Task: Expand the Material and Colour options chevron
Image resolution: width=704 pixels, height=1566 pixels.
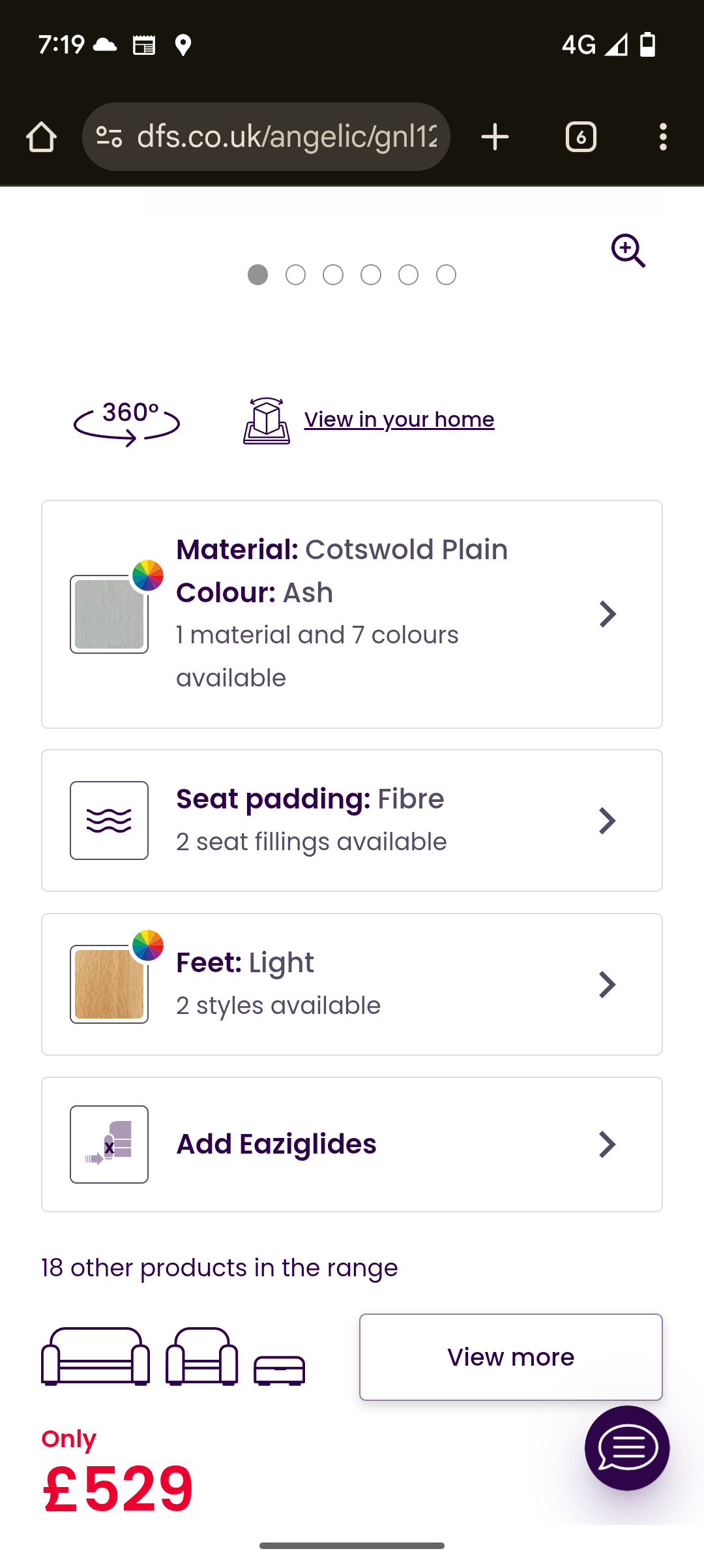Action: pos(607,614)
